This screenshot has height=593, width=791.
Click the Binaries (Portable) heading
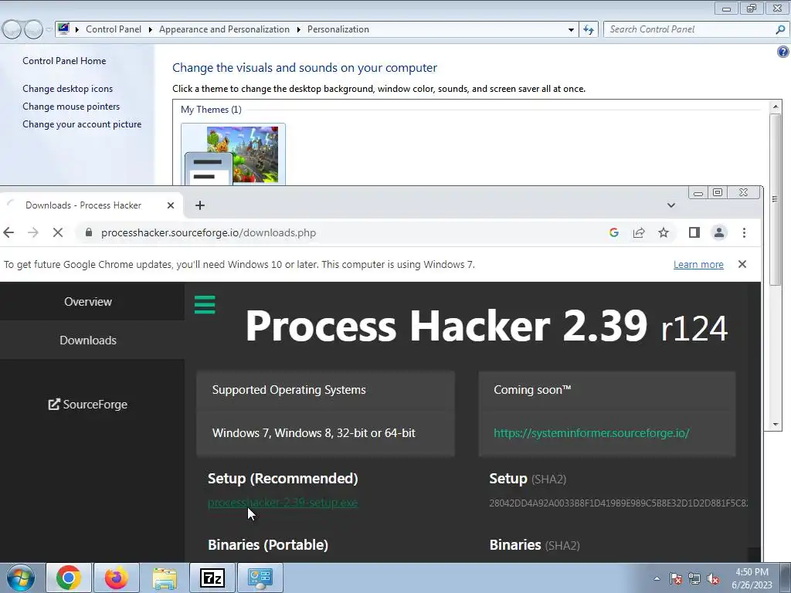pos(268,544)
